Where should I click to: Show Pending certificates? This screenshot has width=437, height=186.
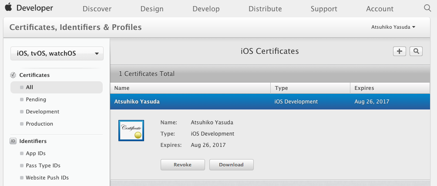point(36,100)
